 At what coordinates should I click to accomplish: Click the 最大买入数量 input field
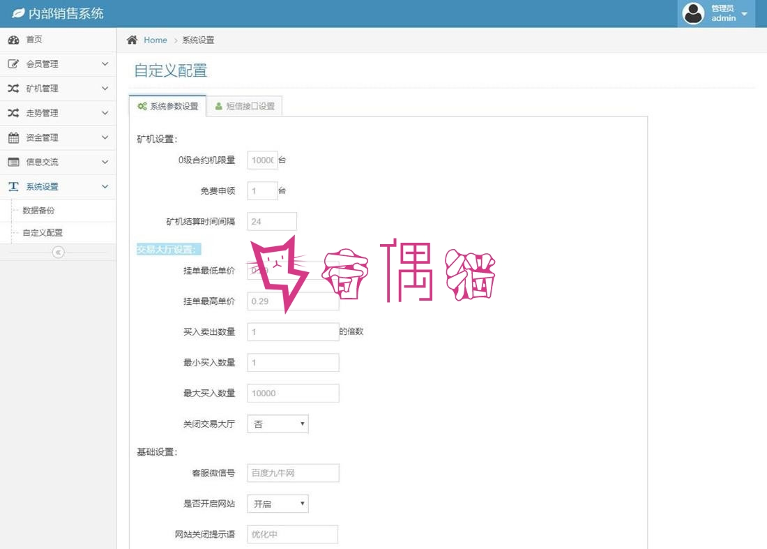coord(293,393)
